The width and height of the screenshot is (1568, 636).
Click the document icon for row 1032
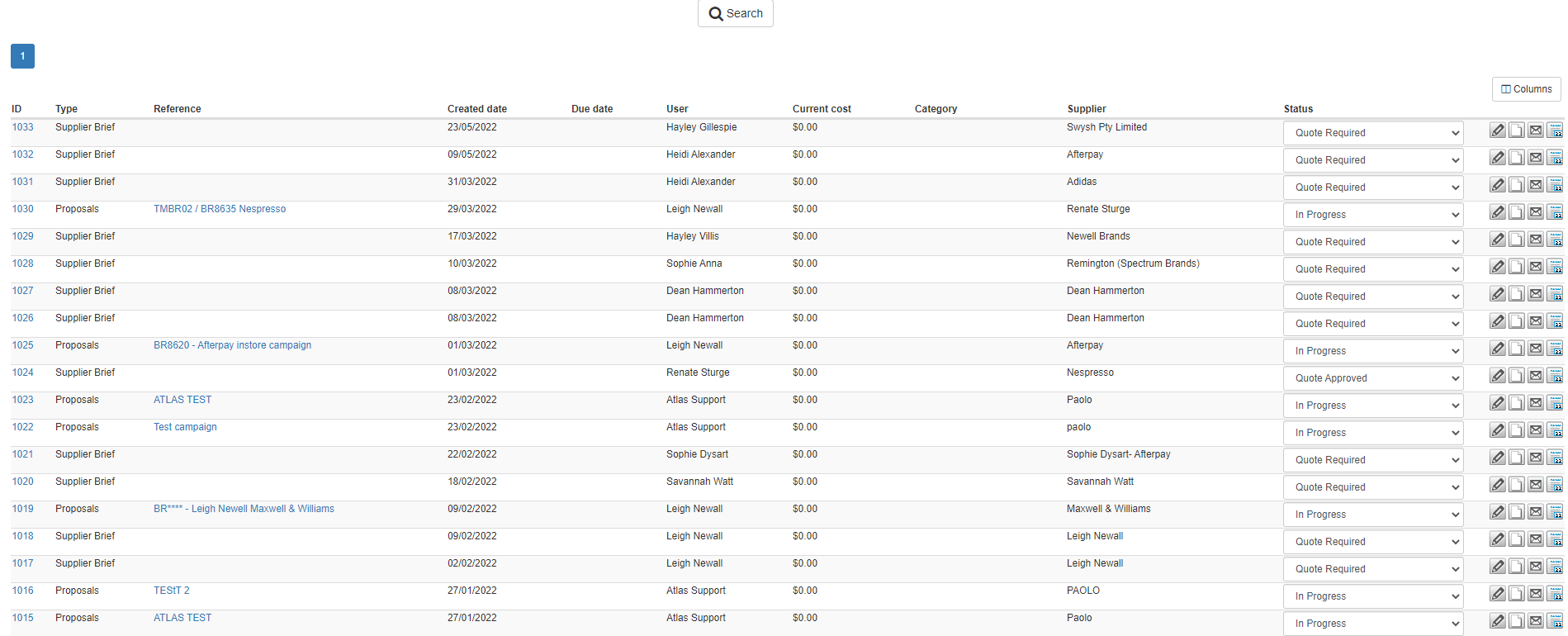point(1517,157)
